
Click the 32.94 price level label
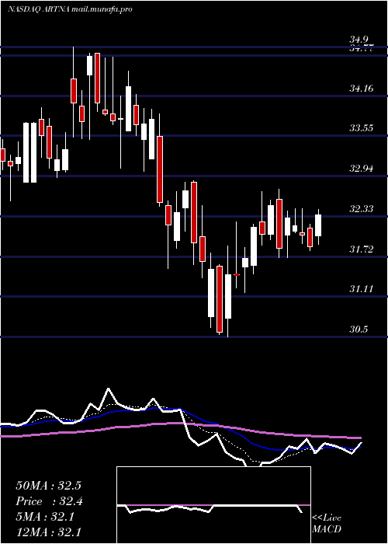point(362,169)
